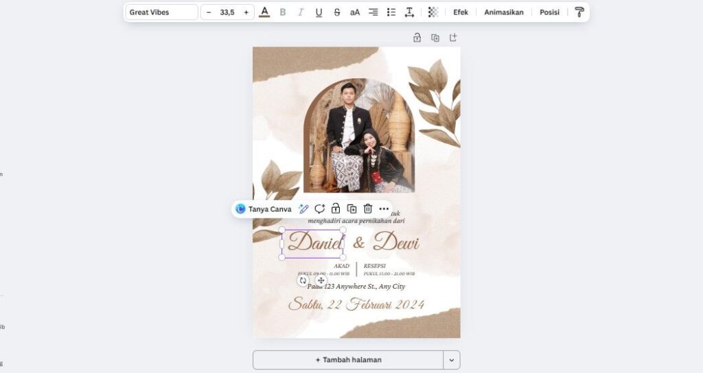Image resolution: width=703 pixels, height=373 pixels.
Task: Open the Animasikan animation panel
Action: (x=503, y=12)
